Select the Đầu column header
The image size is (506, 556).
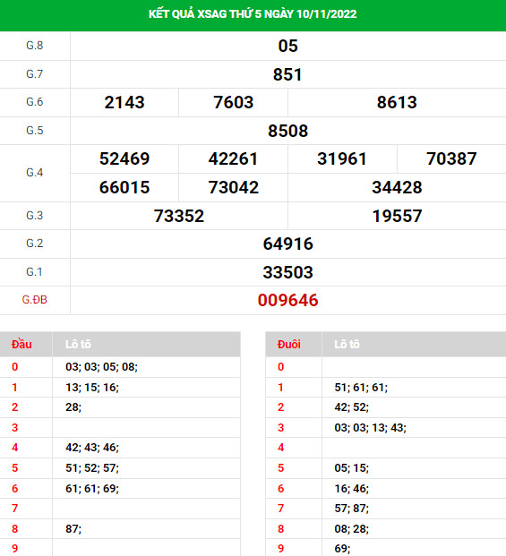[x=21, y=345]
